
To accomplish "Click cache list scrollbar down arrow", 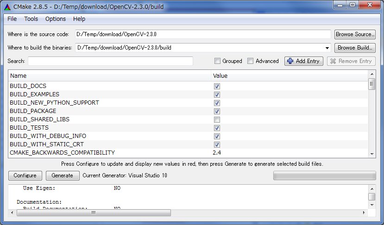I will pos(372,154).
